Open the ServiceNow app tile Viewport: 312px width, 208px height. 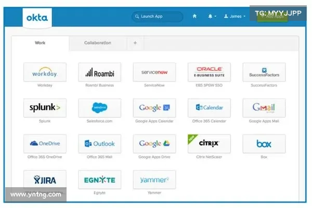click(x=154, y=72)
